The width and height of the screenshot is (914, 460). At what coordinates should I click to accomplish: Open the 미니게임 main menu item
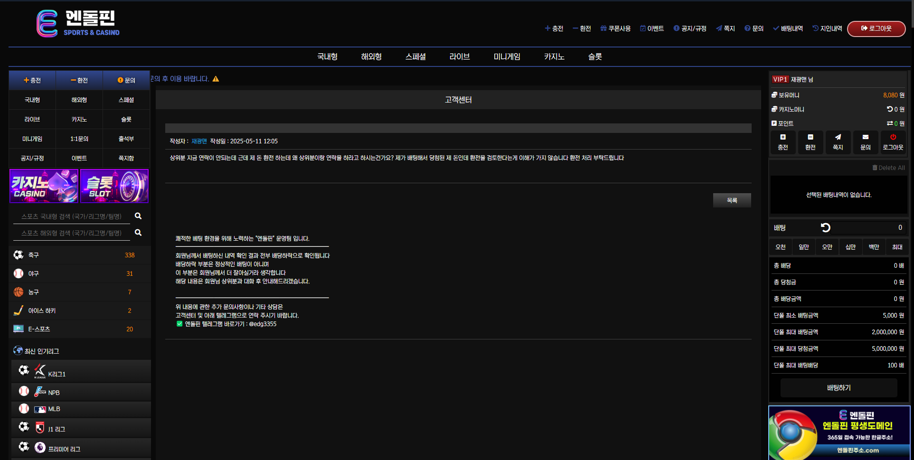(507, 56)
